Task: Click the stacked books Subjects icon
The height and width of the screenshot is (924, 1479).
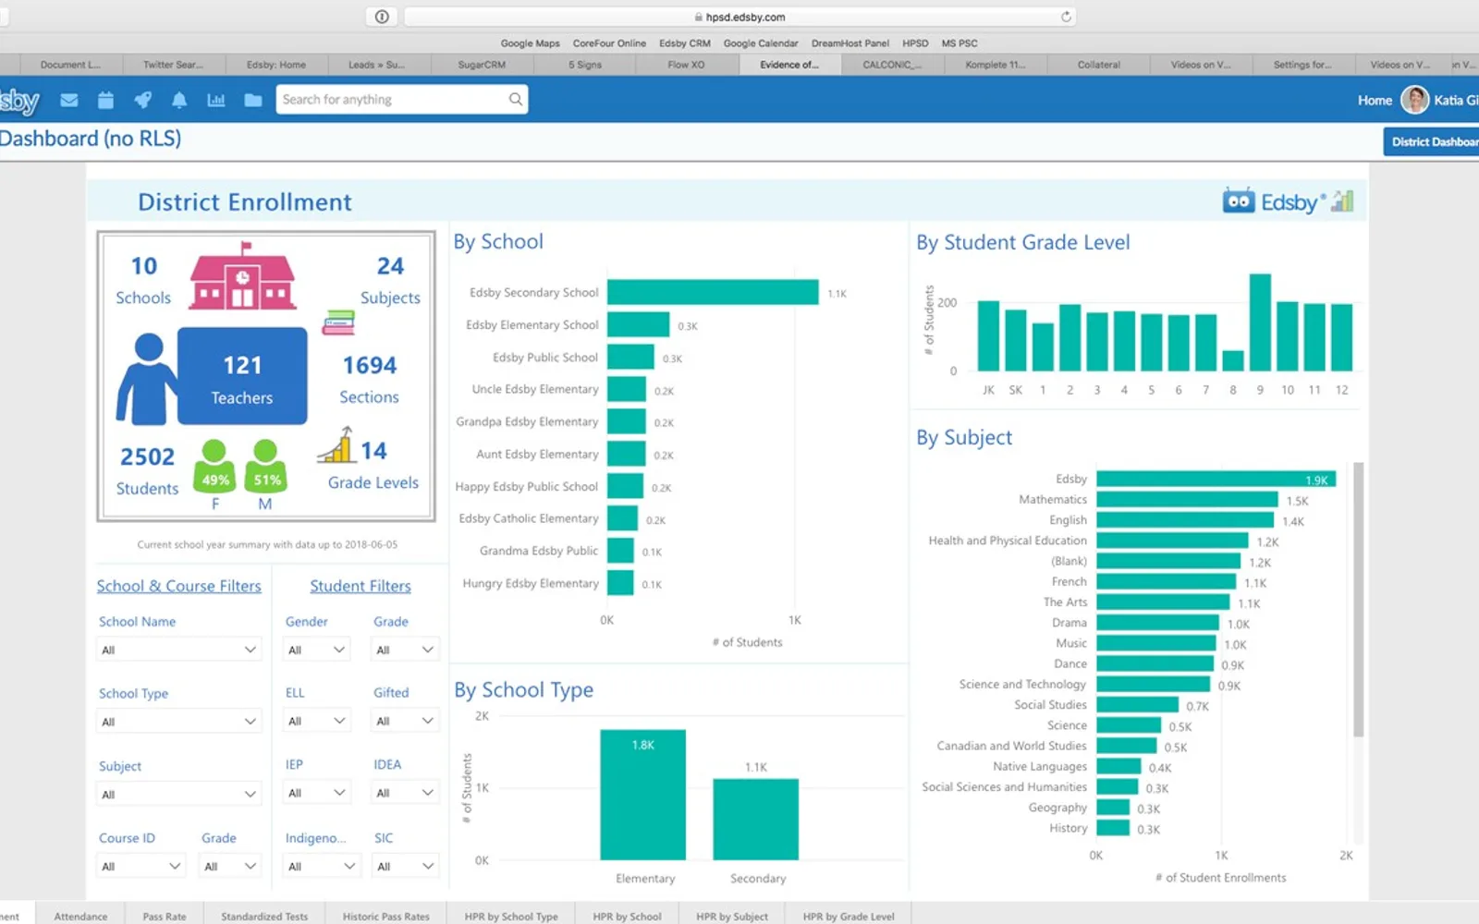Action: (x=338, y=323)
